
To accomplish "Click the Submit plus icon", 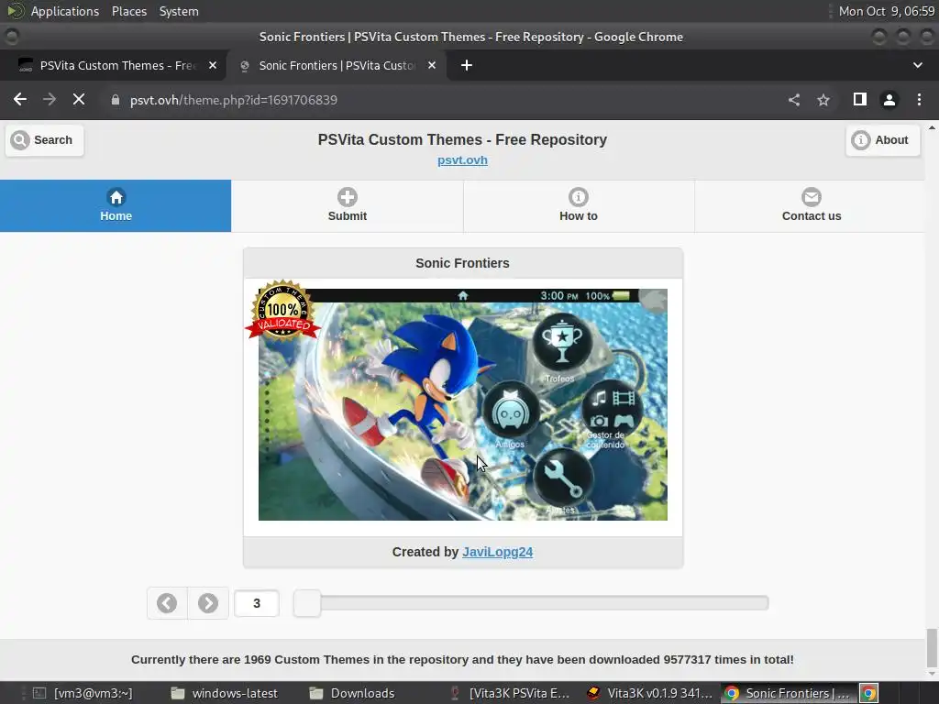I will (348, 197).
